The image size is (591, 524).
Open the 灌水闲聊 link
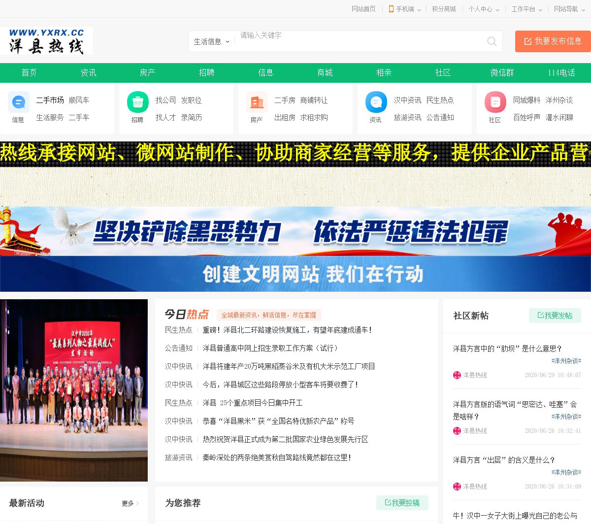pyautogui.click(x=559, y=117)
